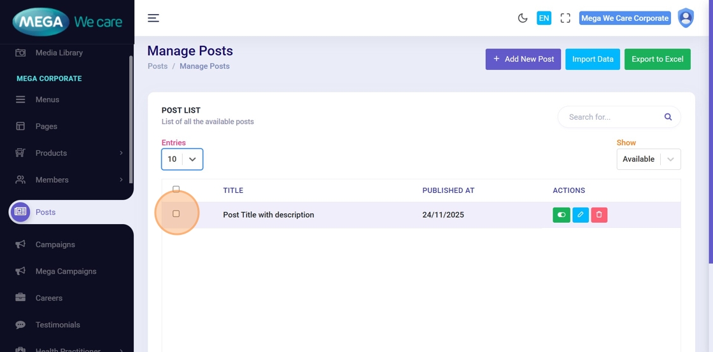Click Add New Post button
This screenshot has width=713, height=352.
pyautogui.click(x=523, y=59)
